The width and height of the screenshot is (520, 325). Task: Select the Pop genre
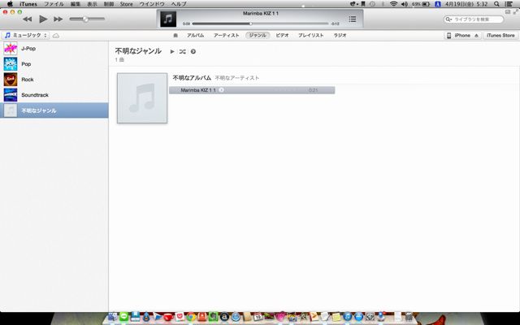coord(54,64)
